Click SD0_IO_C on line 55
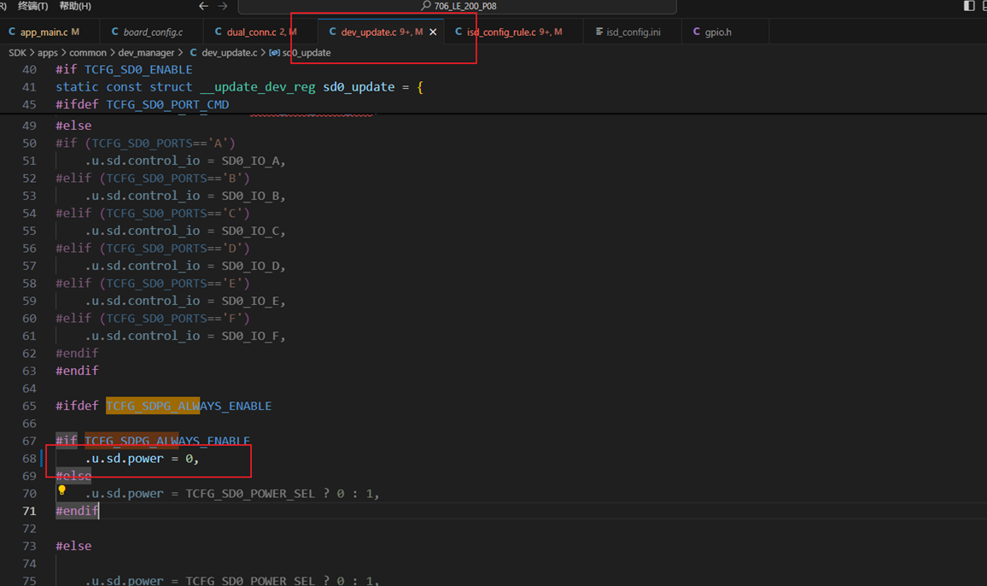 [250, 231]
